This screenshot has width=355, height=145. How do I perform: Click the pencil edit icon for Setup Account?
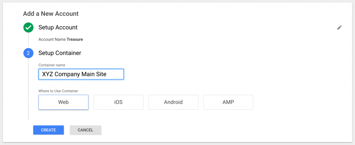tap(339, 28)
